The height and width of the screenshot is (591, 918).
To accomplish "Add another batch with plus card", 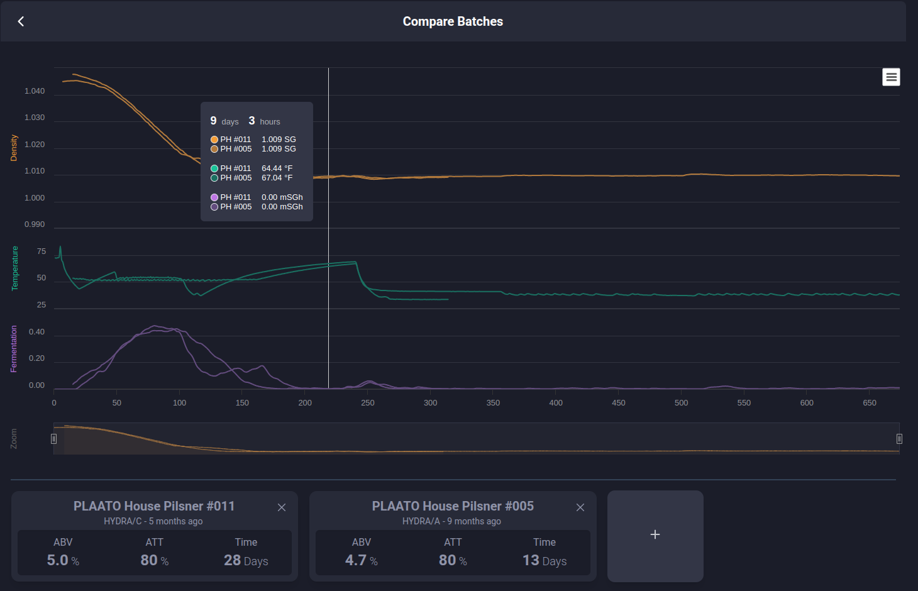I will pyautogui.click(x=655, y=535).
